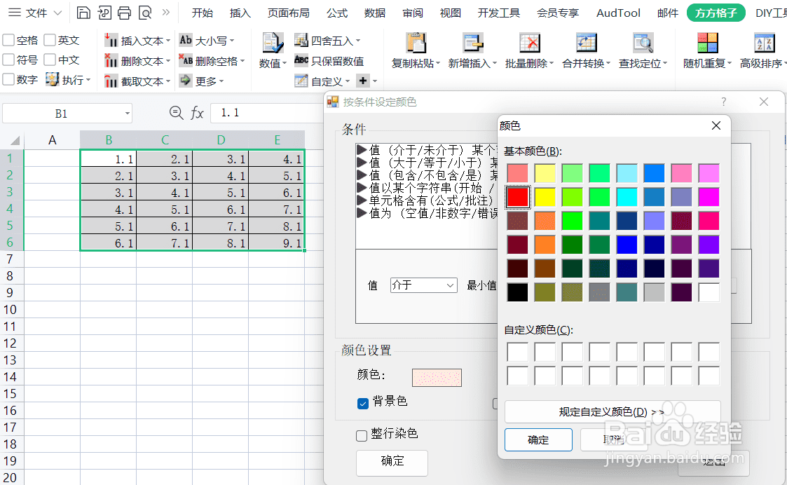Screen dimensions: 787x485
Task: Click the 复制粘贴 icon
Action: [416, 43]
